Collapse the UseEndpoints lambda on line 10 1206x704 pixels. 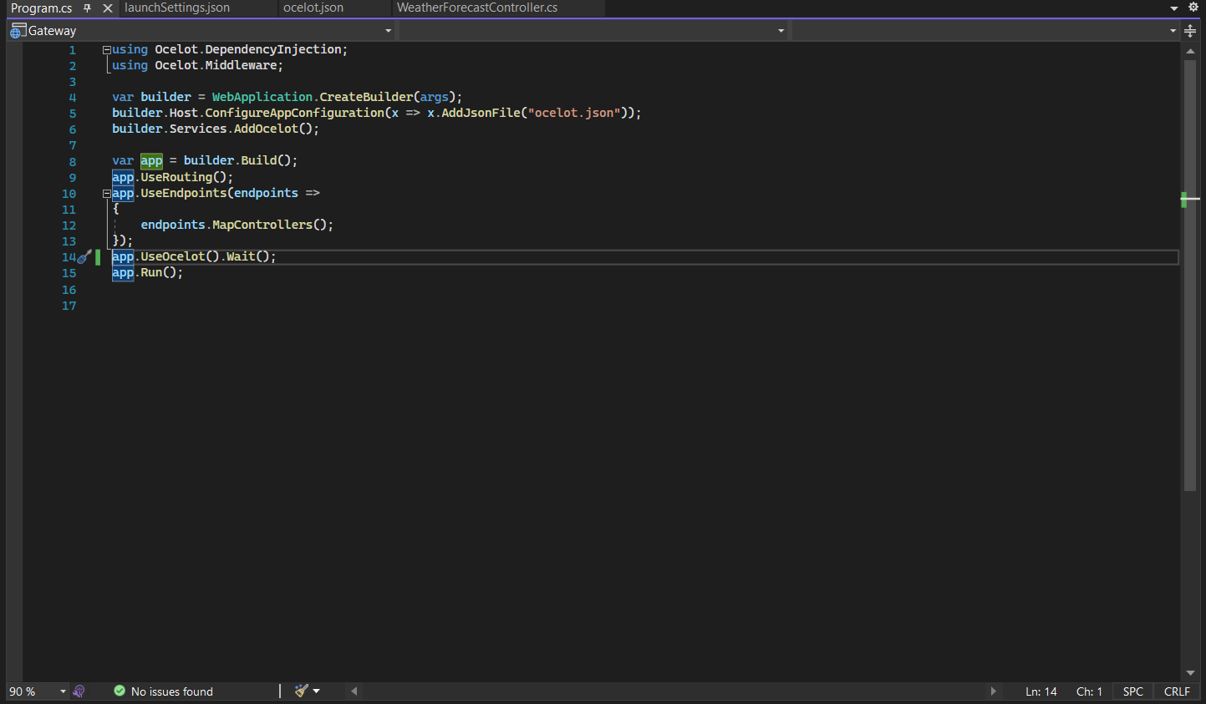(x=105, y=193)
